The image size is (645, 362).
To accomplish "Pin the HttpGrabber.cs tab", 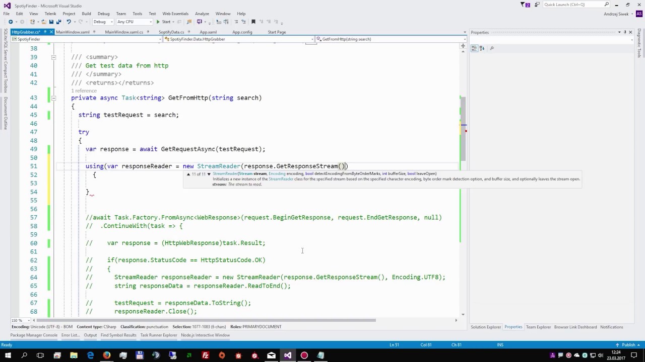I will pyautogui.click(x=45, y=32).
